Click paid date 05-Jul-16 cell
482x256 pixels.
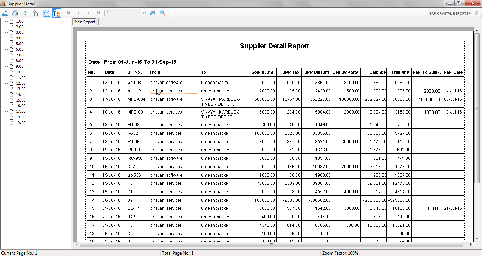(x=453, y=99)
